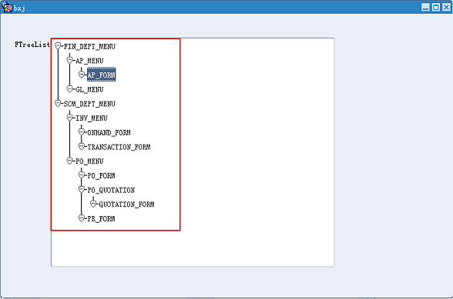
Task: Click the QUOTATION_FORM node icon
Action: click(93, 204)
